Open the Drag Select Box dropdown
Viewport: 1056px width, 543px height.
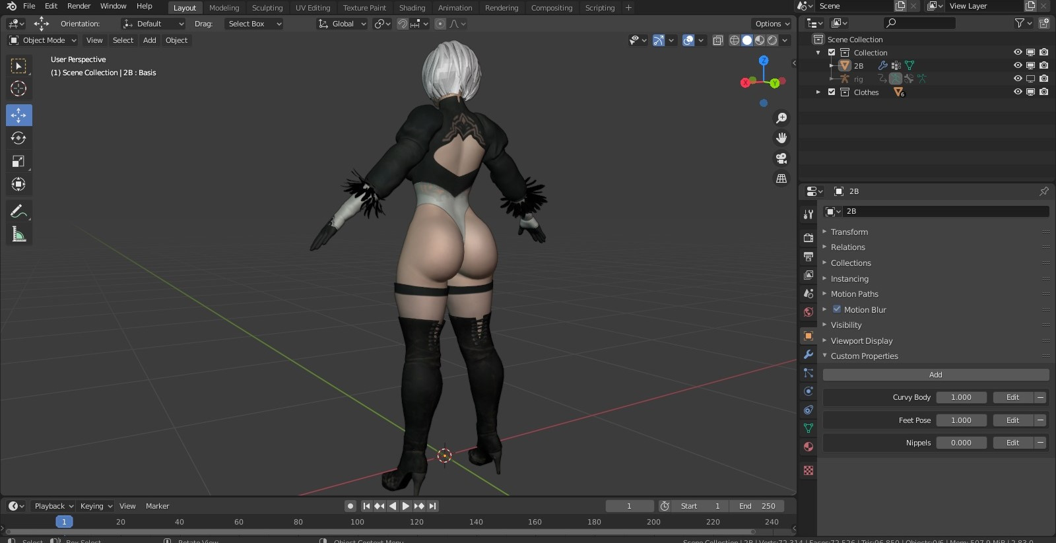pos(253,24)
